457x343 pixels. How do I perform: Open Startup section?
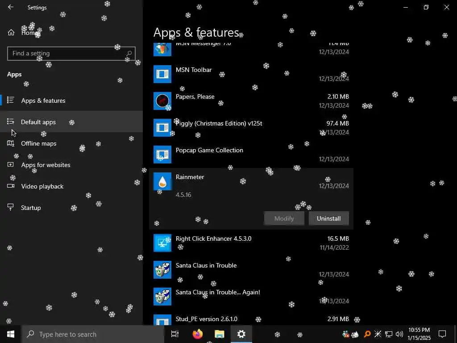71,208
